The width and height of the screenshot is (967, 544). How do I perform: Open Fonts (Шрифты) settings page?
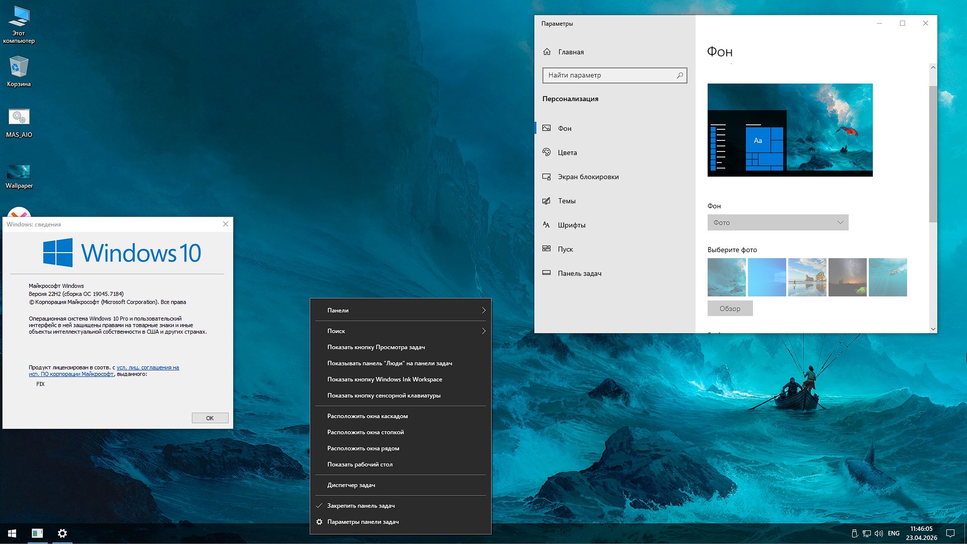click(x=571, y=225)
